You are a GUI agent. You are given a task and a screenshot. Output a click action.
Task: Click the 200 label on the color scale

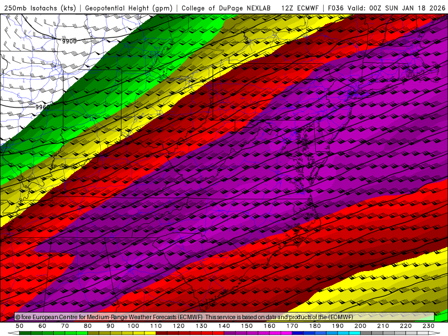click(x=361, y=326)
